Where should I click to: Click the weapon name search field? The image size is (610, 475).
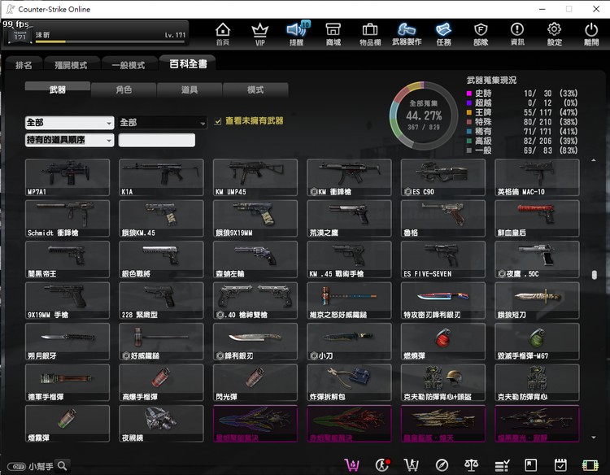[x=157, y=140]
